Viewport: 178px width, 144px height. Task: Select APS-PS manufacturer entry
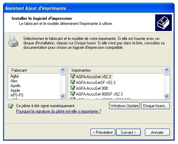[x=17, y=95]
